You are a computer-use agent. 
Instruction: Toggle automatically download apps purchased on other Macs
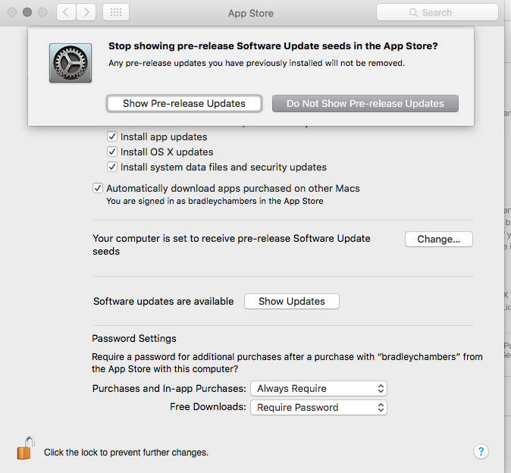coord(98,188)
